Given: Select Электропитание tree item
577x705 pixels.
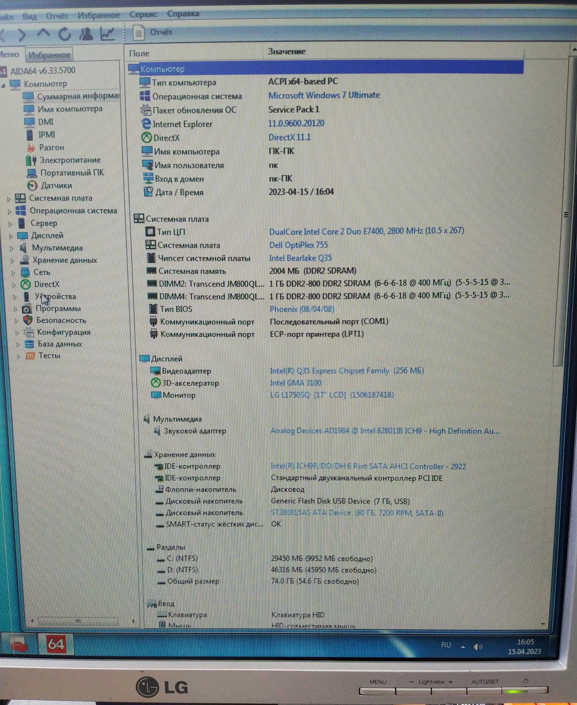Looking at the screenshot, I should pyautogui.click(x=70, y=160).
